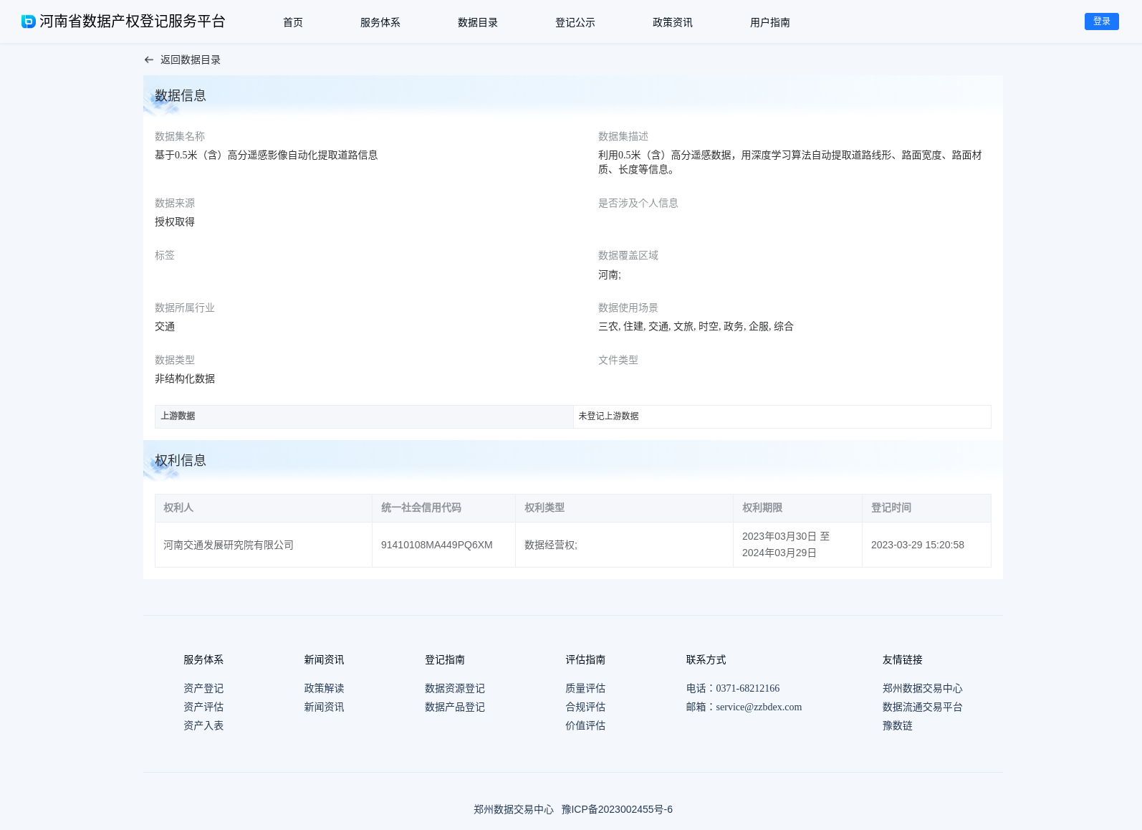This screenshot has width=1142, height=830.
Task: Click the email service@zzbdex.com
Action: (759, 707)
